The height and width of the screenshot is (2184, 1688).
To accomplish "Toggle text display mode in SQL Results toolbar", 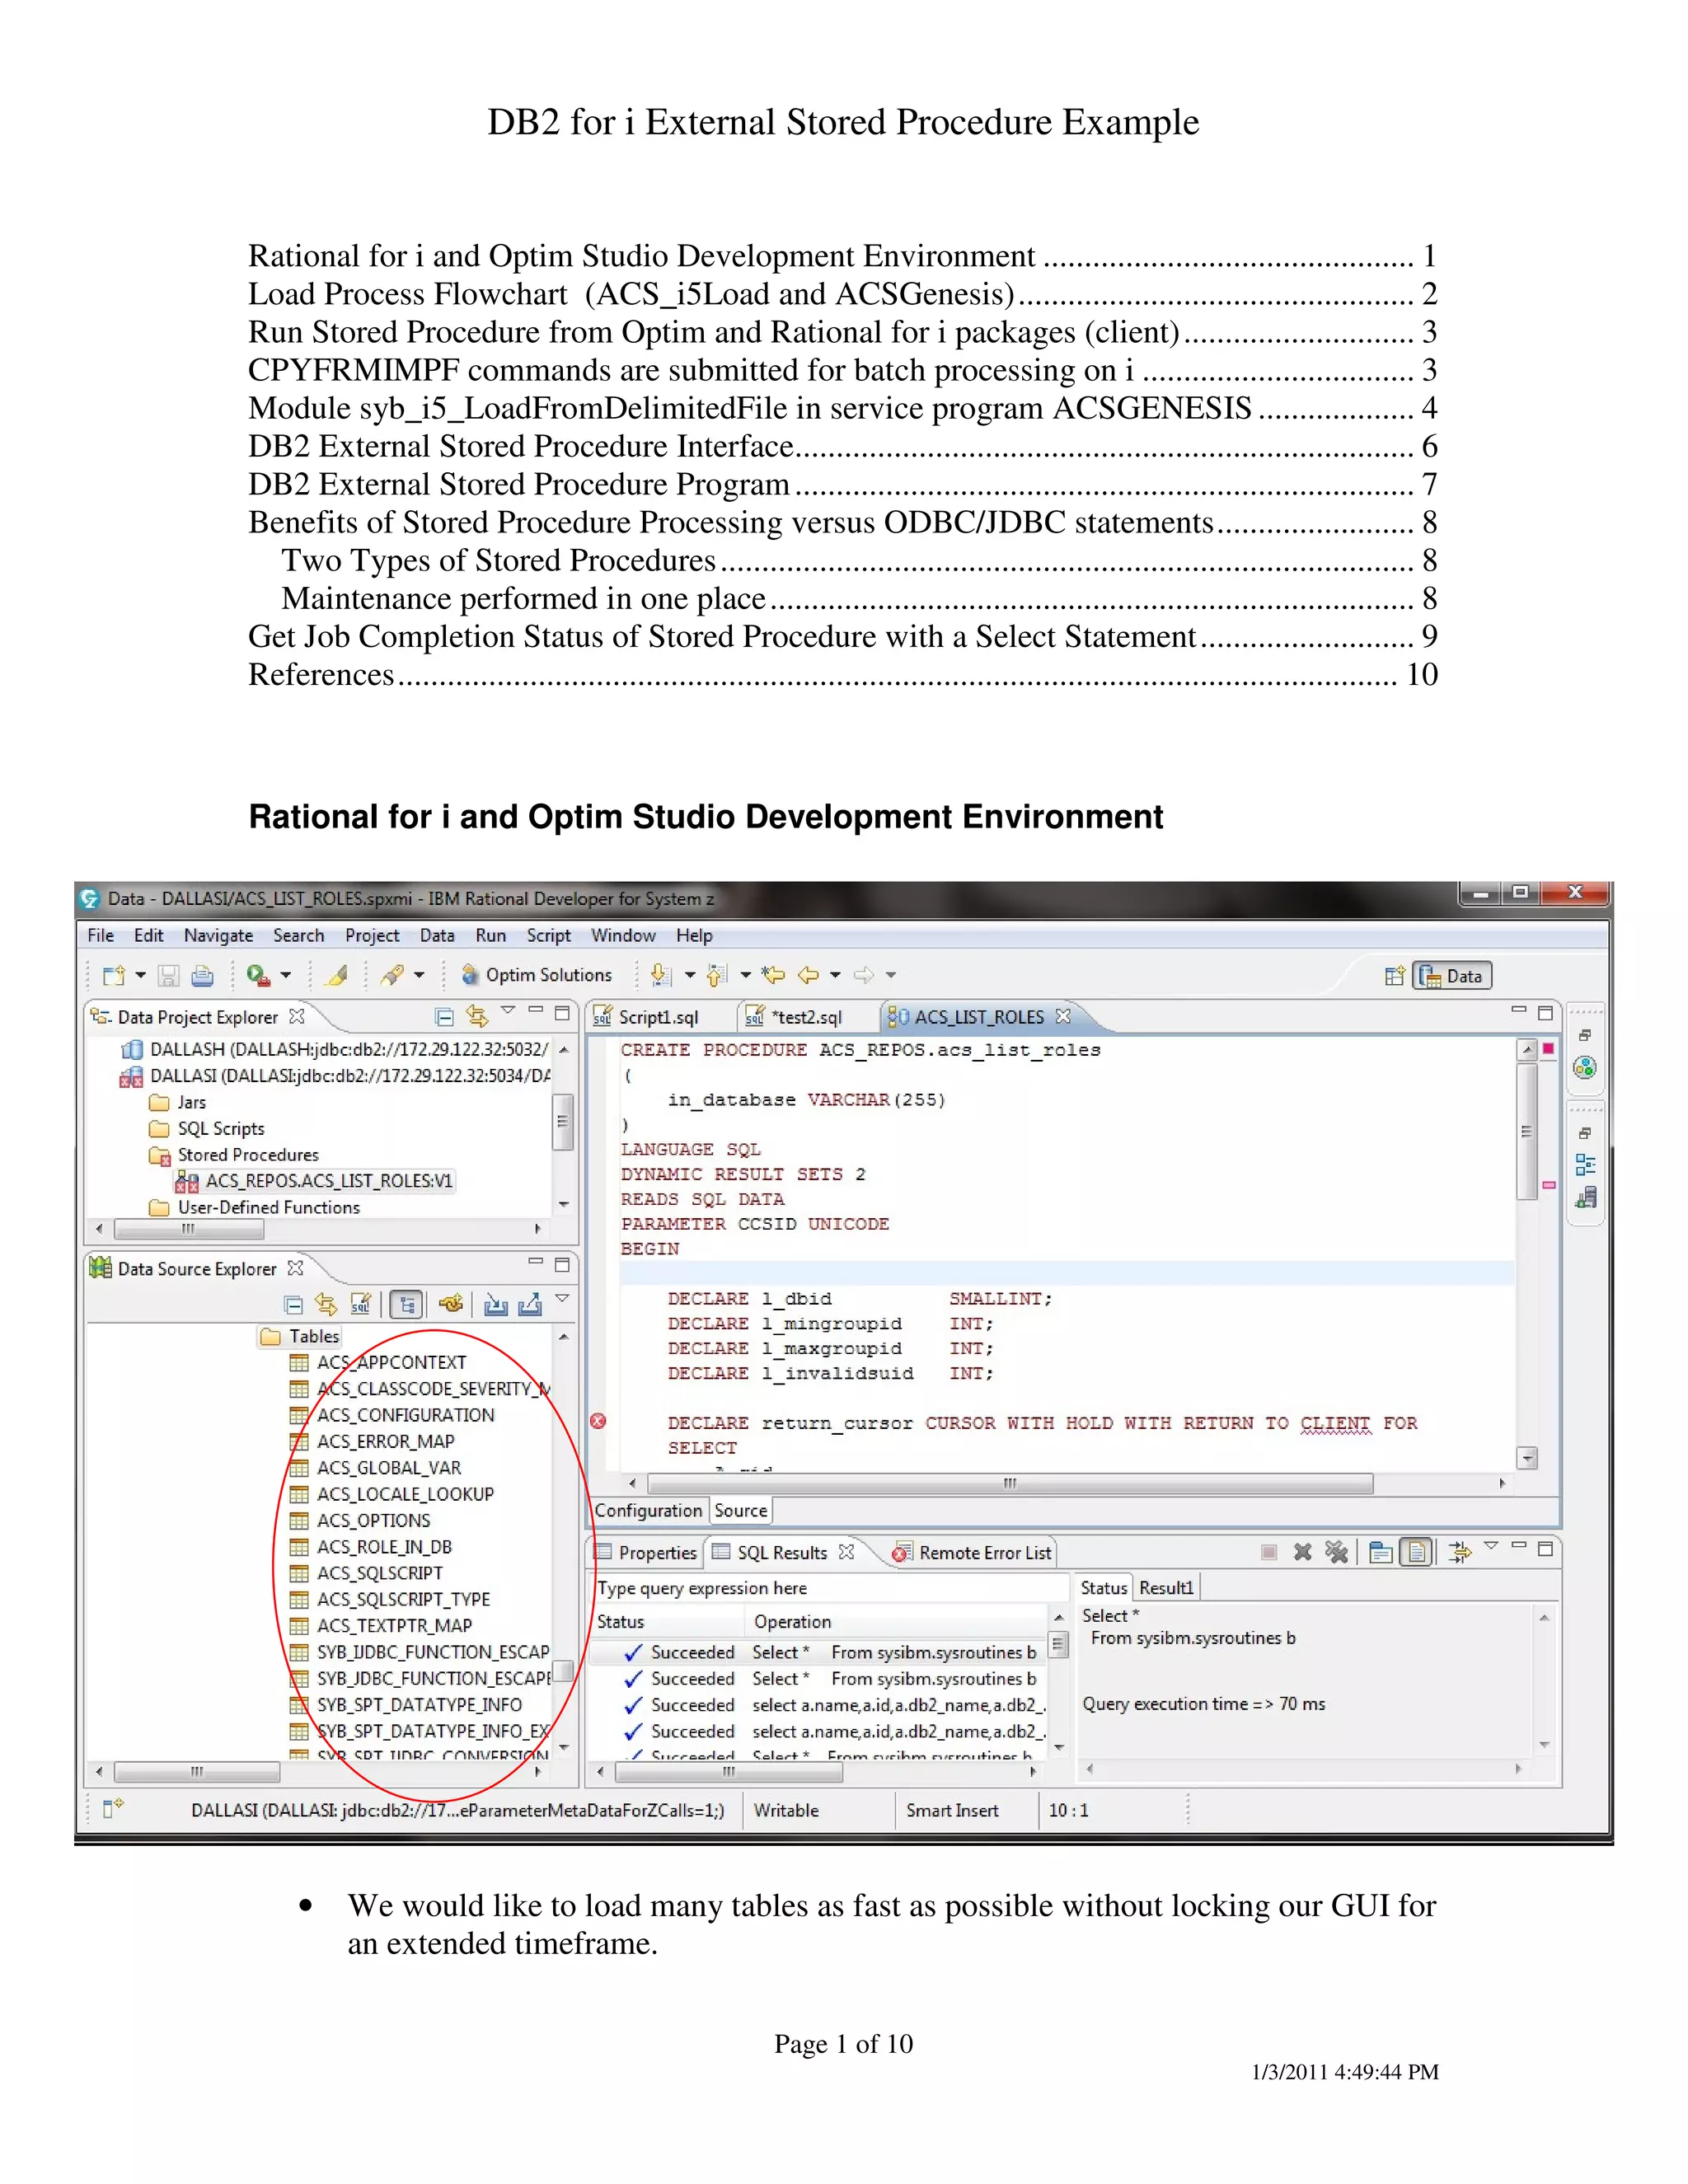I will (1416, 1552).
